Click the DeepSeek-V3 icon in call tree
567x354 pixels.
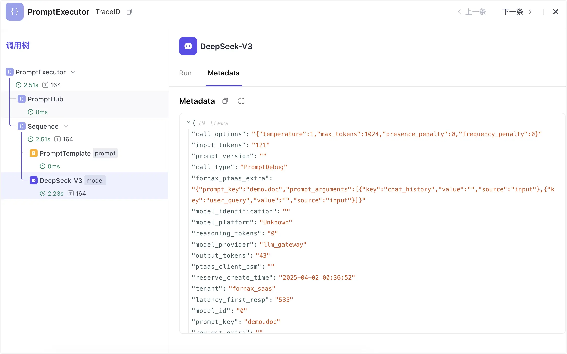(x=34, y=181)
